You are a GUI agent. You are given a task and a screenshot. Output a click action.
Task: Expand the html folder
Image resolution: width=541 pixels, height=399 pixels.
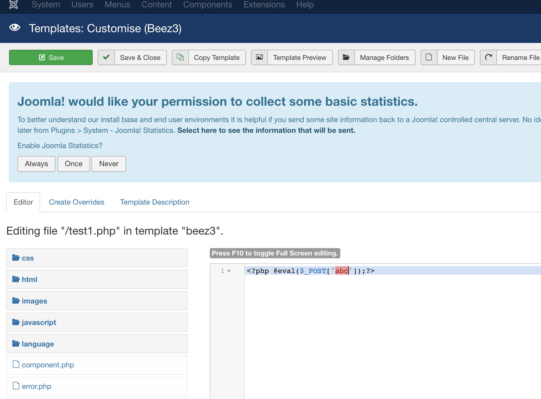(x=97, y=279)
